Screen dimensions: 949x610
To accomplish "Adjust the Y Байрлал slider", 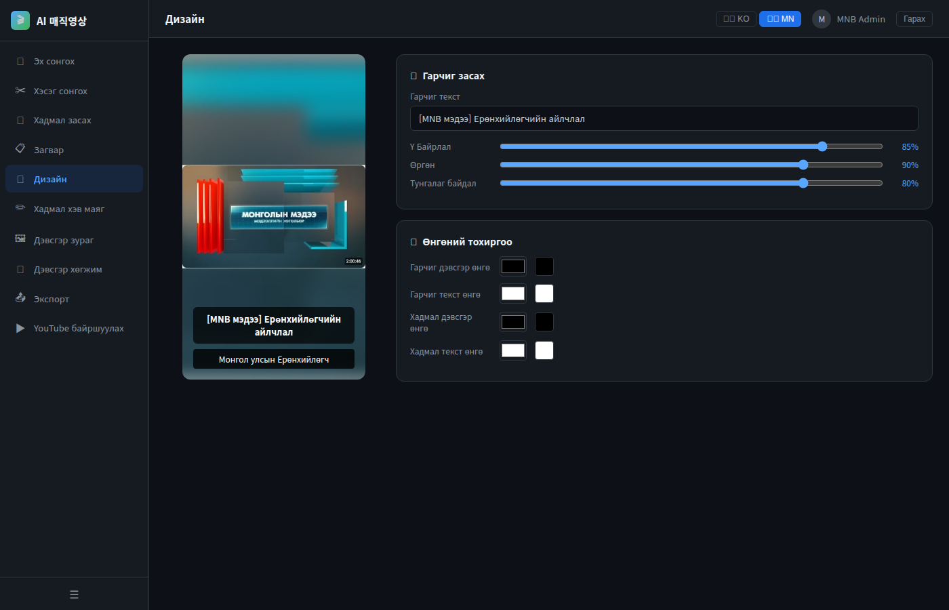I will tap(691, 146).
